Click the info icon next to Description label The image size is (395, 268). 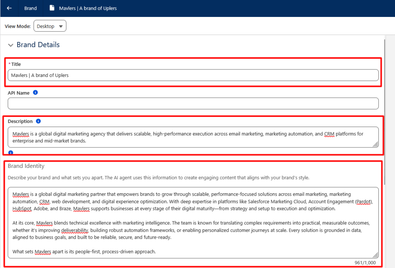38,121
